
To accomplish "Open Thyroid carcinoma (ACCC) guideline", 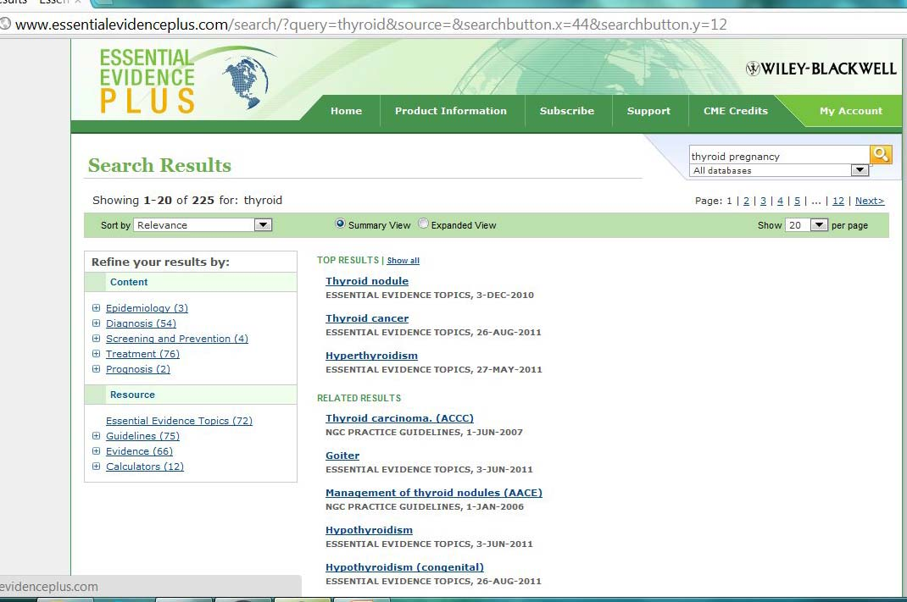I will [399, 417].
